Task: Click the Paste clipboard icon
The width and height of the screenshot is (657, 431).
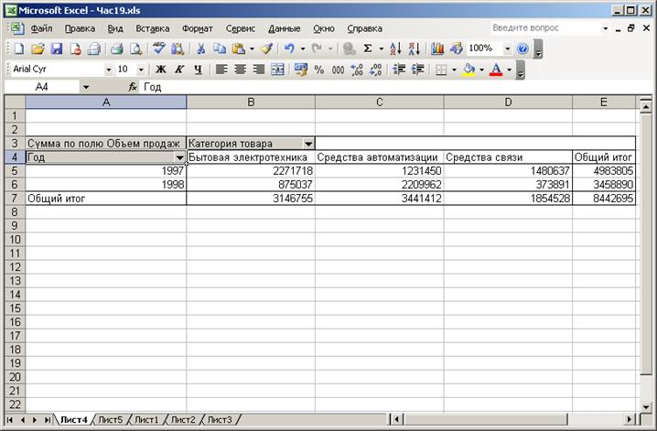Action: coord(239,49)
